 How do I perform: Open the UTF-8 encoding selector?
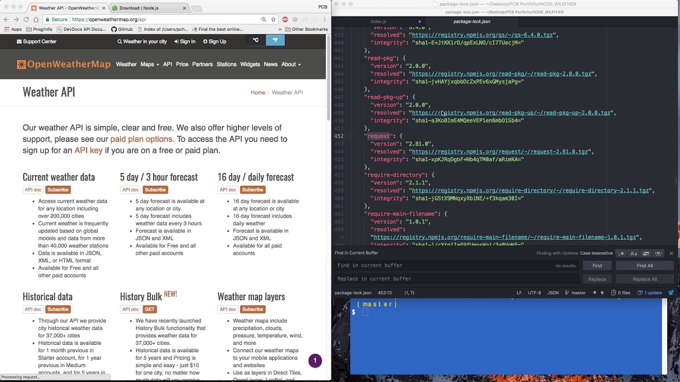(534, 293)
